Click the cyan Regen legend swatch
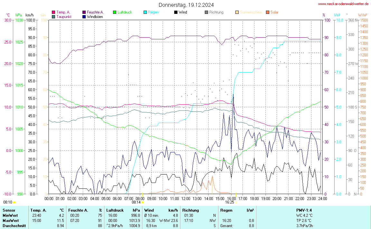 click(145, 13)
